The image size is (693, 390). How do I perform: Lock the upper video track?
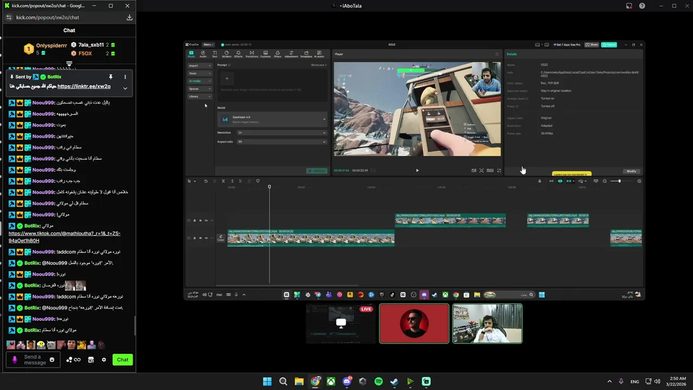coord(194,220)
